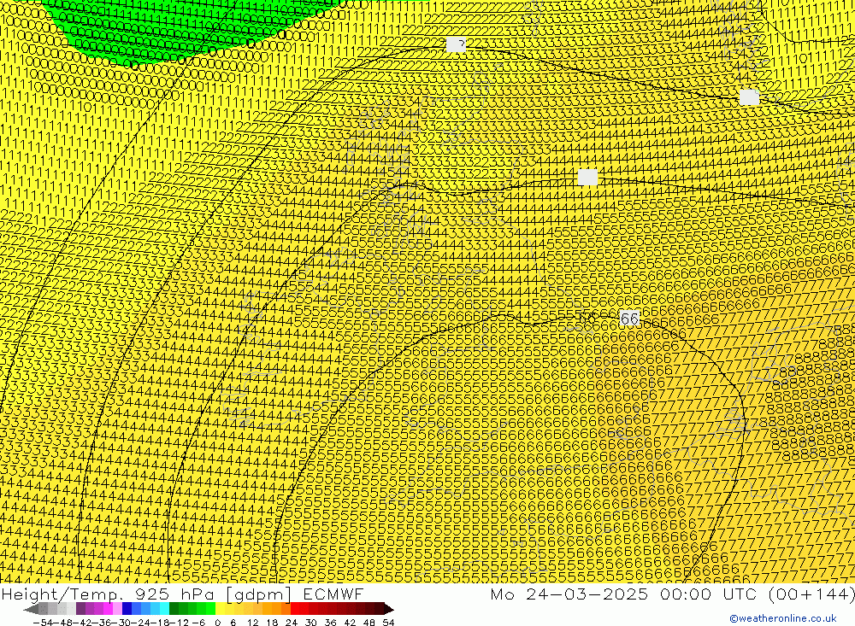855x626 pixels.
Task: Click the 0 value on legend scale
Action: click(x=218, y=622)
